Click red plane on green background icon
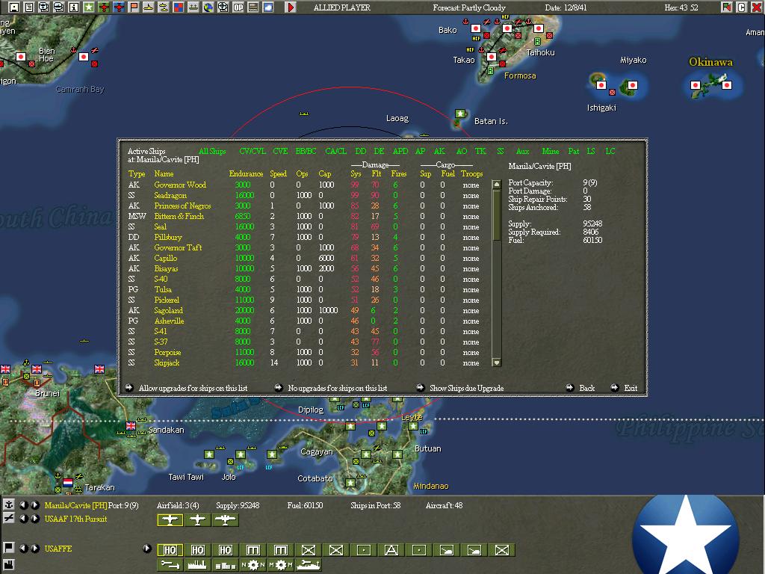The height and width of the screenshot is (574, 765). 104,7
